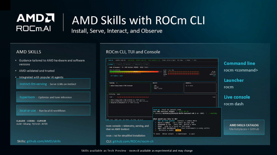Click the 'Live console' heading
Screen dimensions: 277x155
pyautogui.click(x=237, y=97)
